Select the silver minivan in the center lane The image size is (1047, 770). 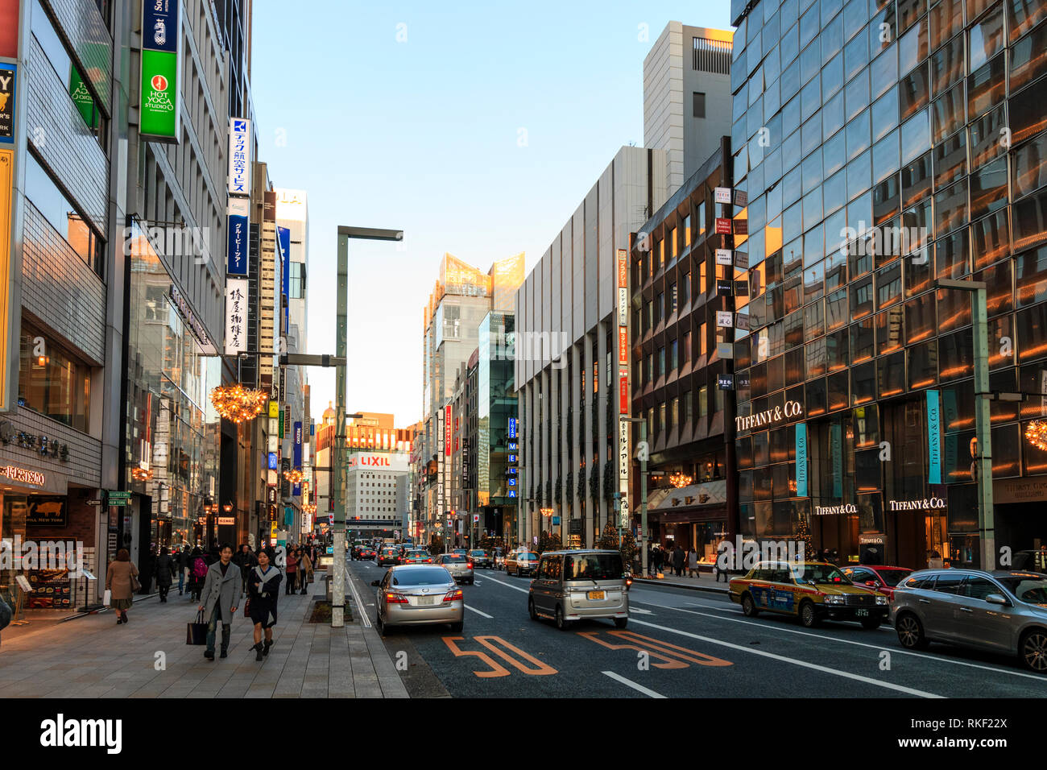tap(579, 587)
